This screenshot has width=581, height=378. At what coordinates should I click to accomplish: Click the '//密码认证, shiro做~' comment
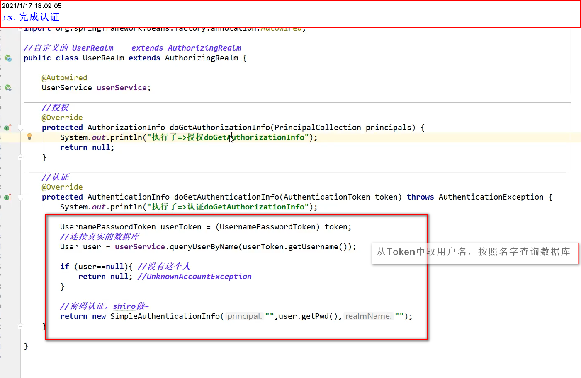[x=105, y=306]
